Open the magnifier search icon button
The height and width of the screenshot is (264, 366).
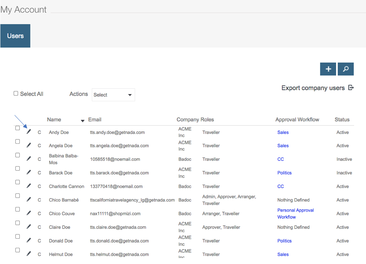(346, 69)
